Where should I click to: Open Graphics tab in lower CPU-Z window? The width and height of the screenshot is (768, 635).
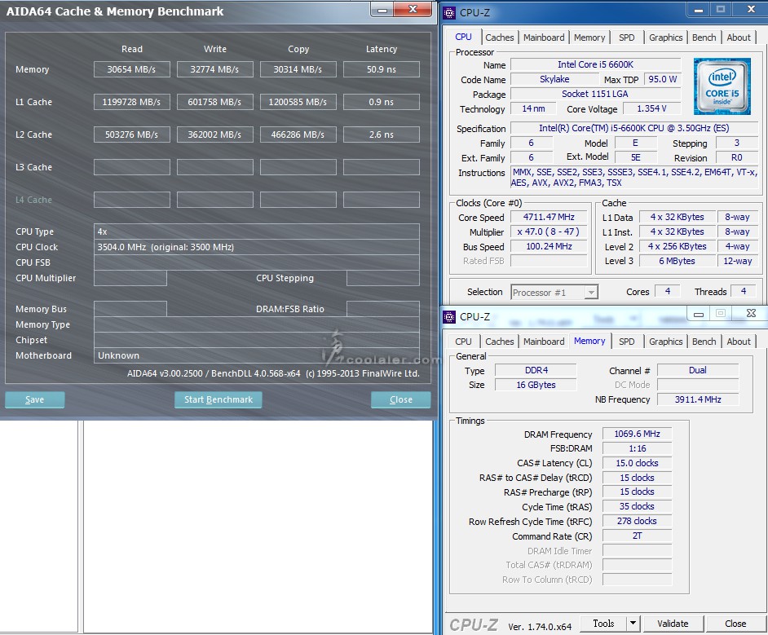665,342
